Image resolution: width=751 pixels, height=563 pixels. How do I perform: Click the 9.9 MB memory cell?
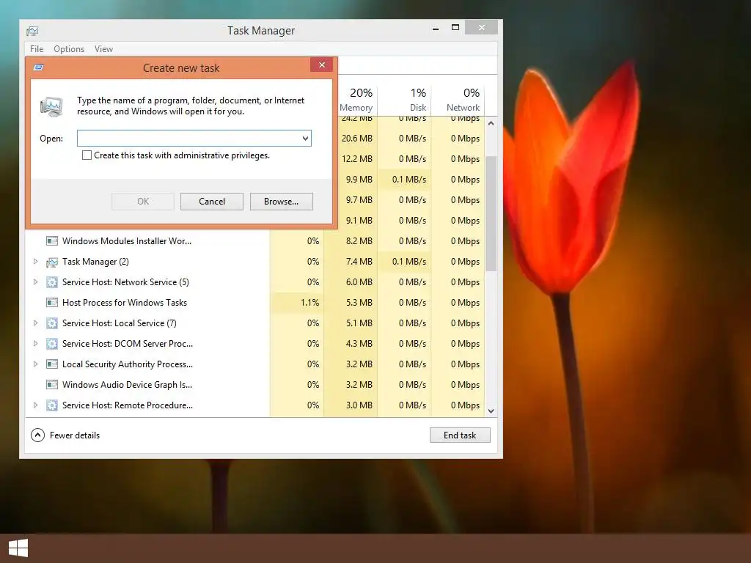click(359, 180)
